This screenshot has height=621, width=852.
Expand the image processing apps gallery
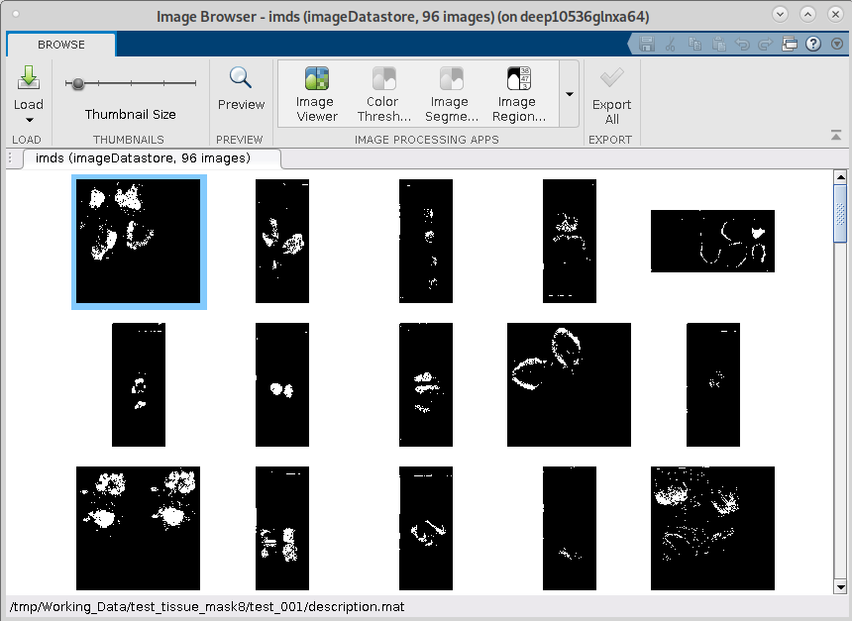[x=569, y=94]
